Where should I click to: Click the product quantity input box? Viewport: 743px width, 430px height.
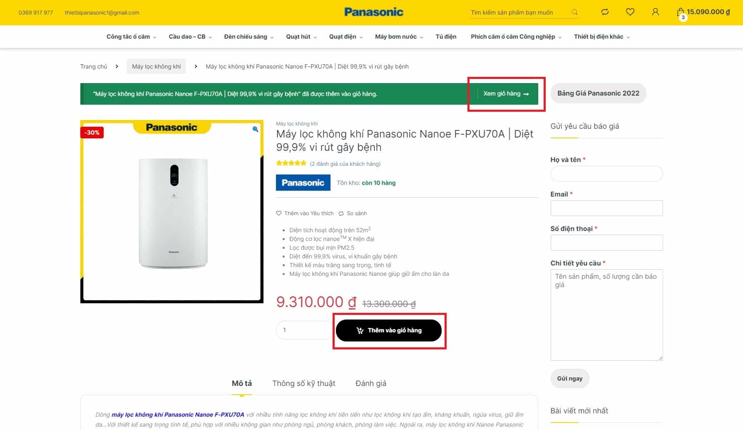click(303, 330)
